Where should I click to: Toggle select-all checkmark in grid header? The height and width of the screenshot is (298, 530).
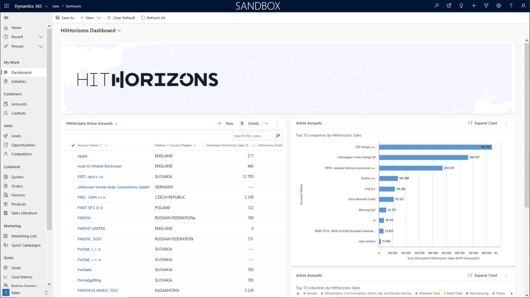pos(73,145)
